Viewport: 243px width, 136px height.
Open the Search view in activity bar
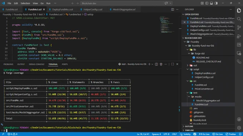pyautogui.click(x=239, y=19)
